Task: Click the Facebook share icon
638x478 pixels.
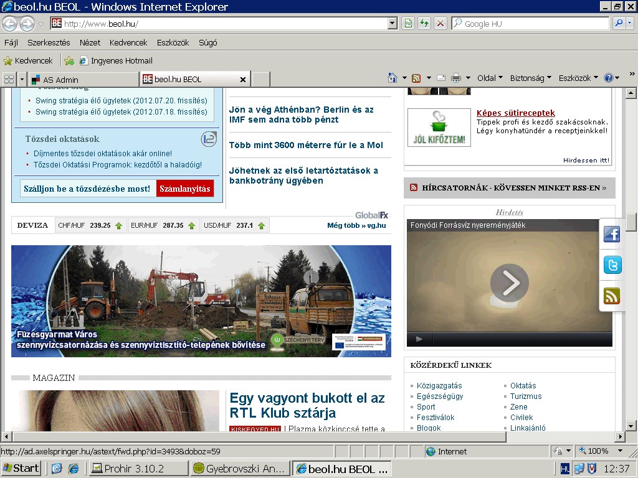Action: [x=612, y=234]
